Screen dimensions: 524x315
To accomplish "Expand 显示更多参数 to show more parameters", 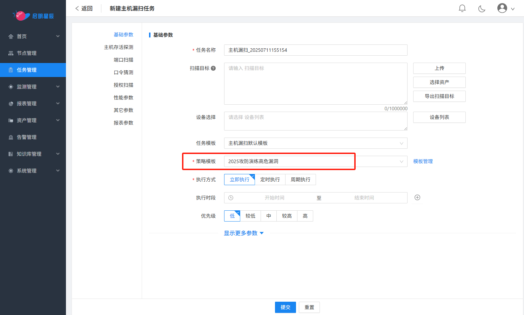I will tap(244, 233).
